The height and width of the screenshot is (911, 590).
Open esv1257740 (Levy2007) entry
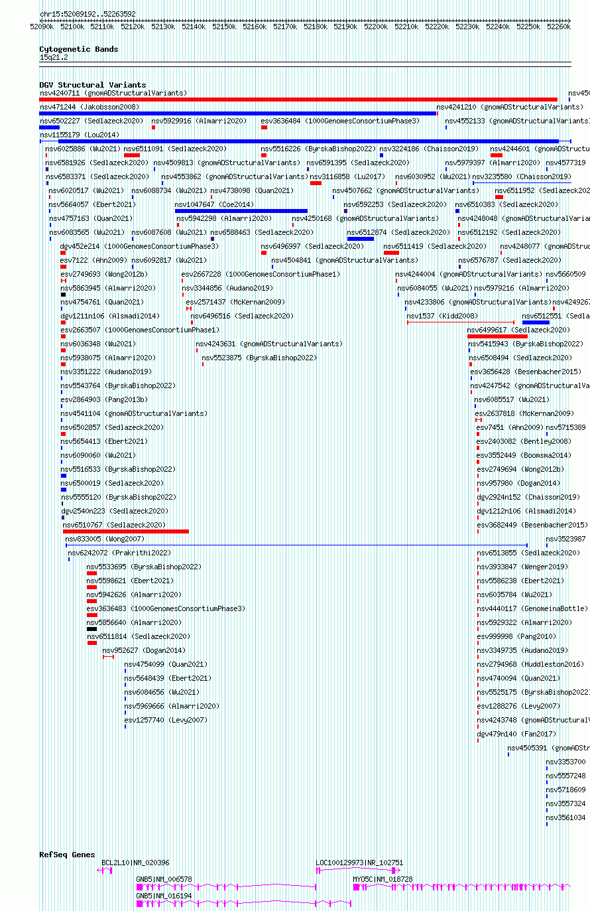click(x=166, y=720)
